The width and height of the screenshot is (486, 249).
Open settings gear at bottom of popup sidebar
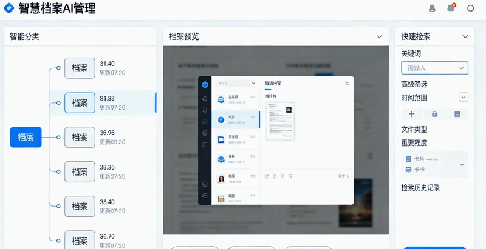point(205,195)
